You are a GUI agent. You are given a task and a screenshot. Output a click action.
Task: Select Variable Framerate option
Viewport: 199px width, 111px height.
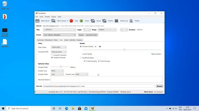[52, 58]
